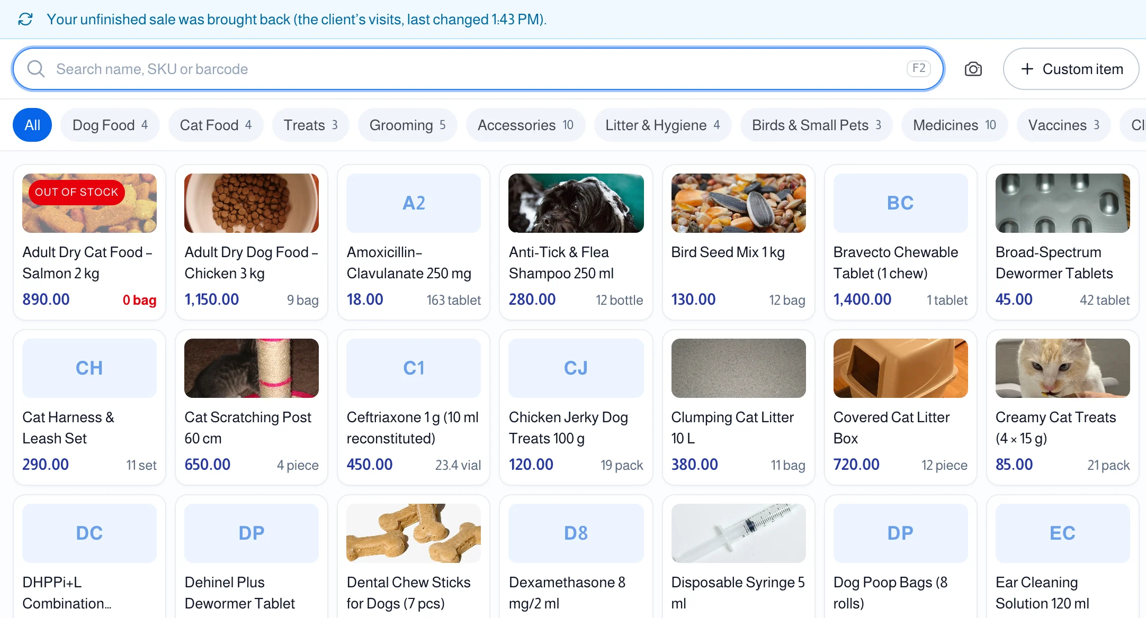Select Chicken Jerky Dog Treats CJ tile
The image size is (1146, 618).
(576, 368)
